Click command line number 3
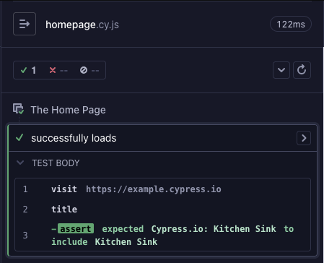Viewport: 324px width, 263px height. click(25, 236)
